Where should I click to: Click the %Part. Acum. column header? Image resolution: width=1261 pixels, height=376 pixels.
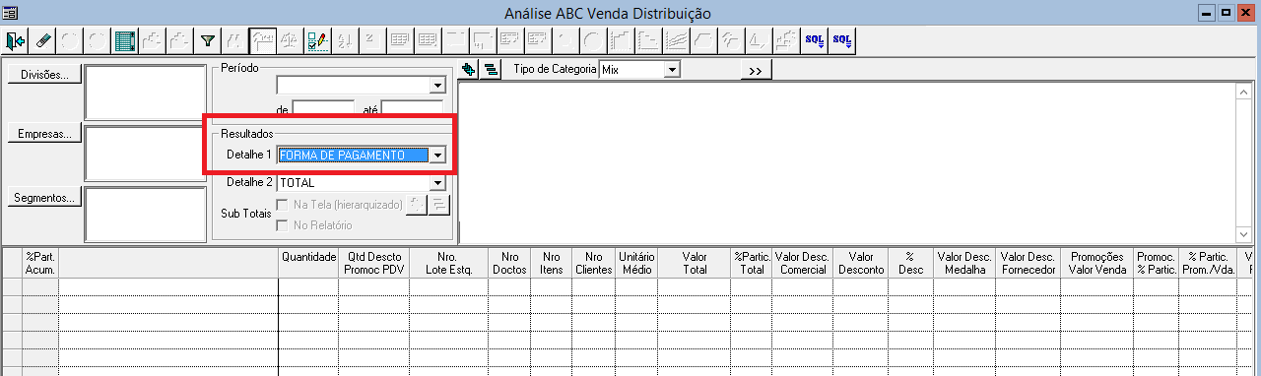pyautogui.click(x=40, y=263)
